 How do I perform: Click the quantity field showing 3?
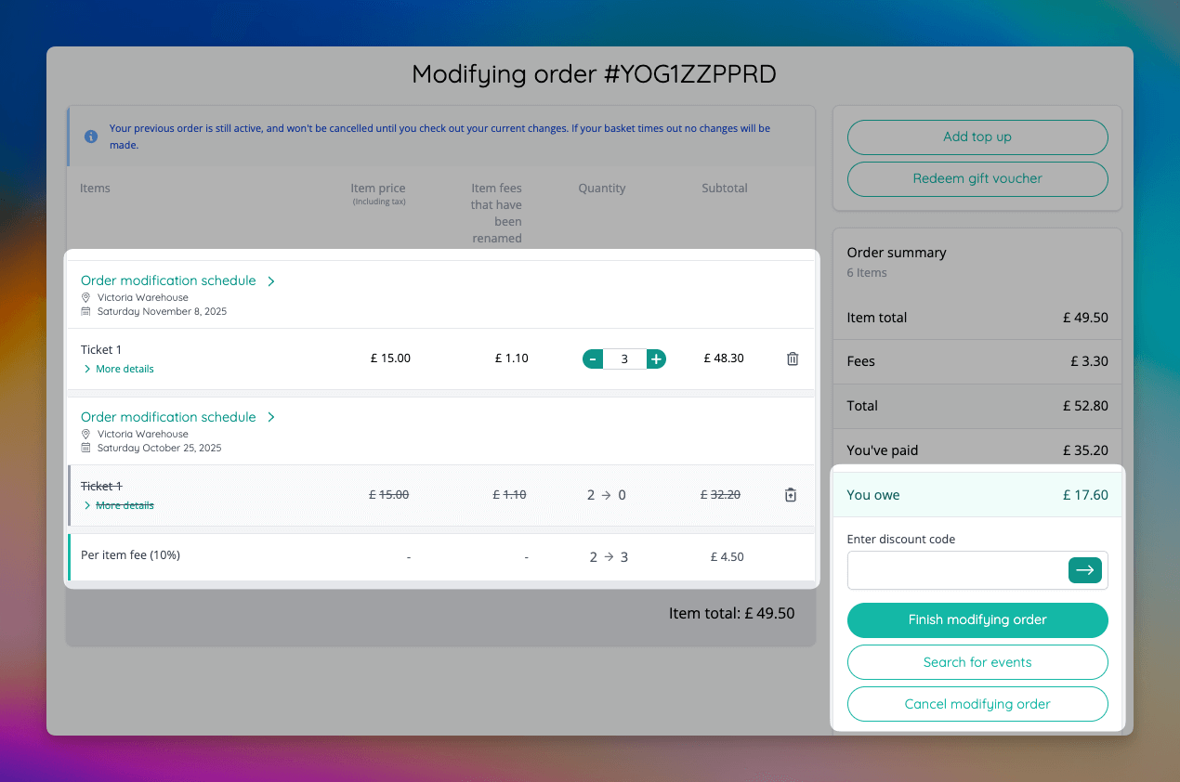[624, 358]
